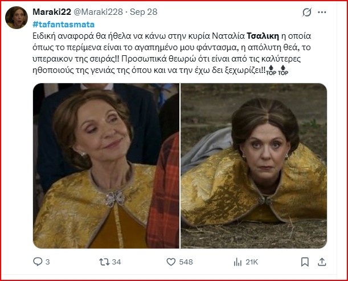
Task: Open the right photo of woman lying on ground
Action: [253, 166]
